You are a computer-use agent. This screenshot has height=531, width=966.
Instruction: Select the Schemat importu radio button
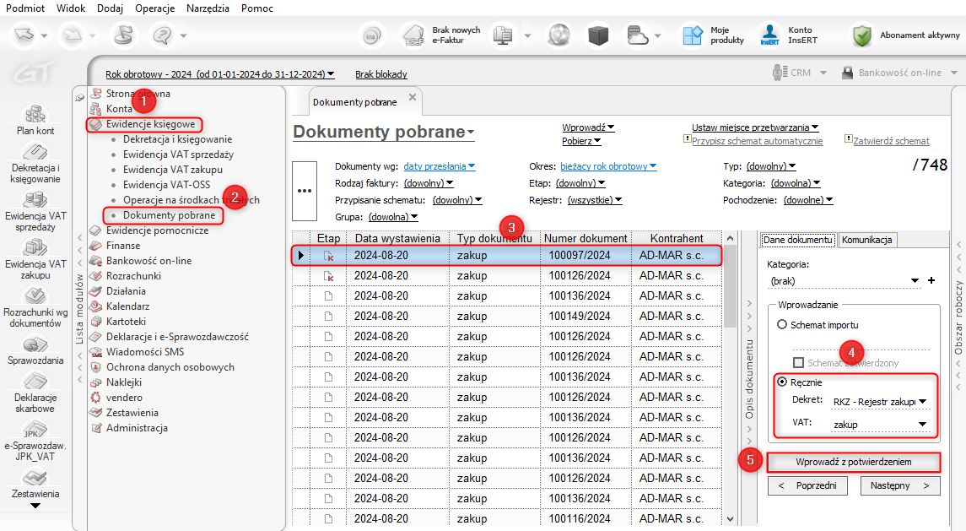[x=783, y=325]
